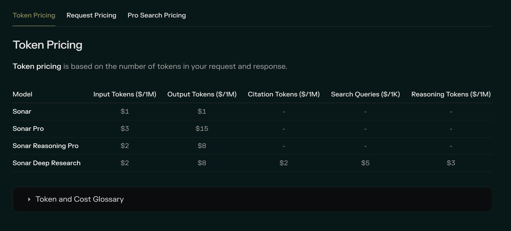Select the Citation Tokens ($/1M) column header

pos(284,94)
